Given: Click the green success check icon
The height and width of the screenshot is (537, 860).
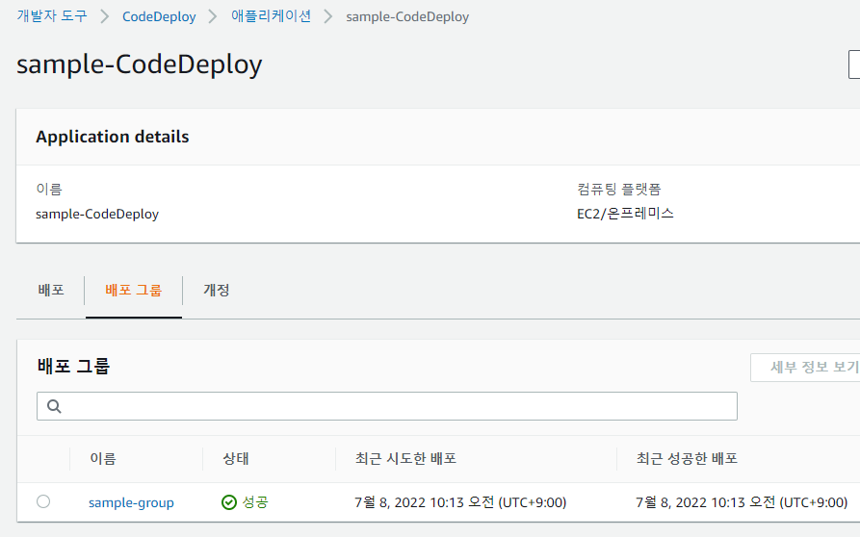Looking at the screenshot, I should [x=228, y=502].
